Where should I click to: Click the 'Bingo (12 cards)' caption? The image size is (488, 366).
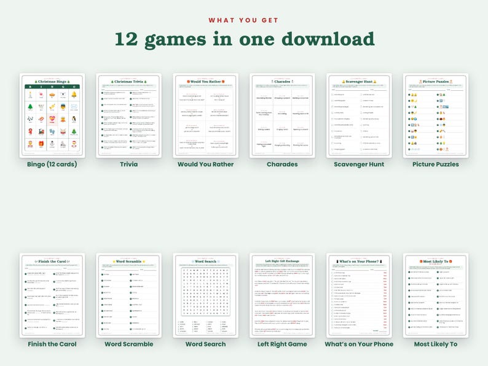pos(52,164)
